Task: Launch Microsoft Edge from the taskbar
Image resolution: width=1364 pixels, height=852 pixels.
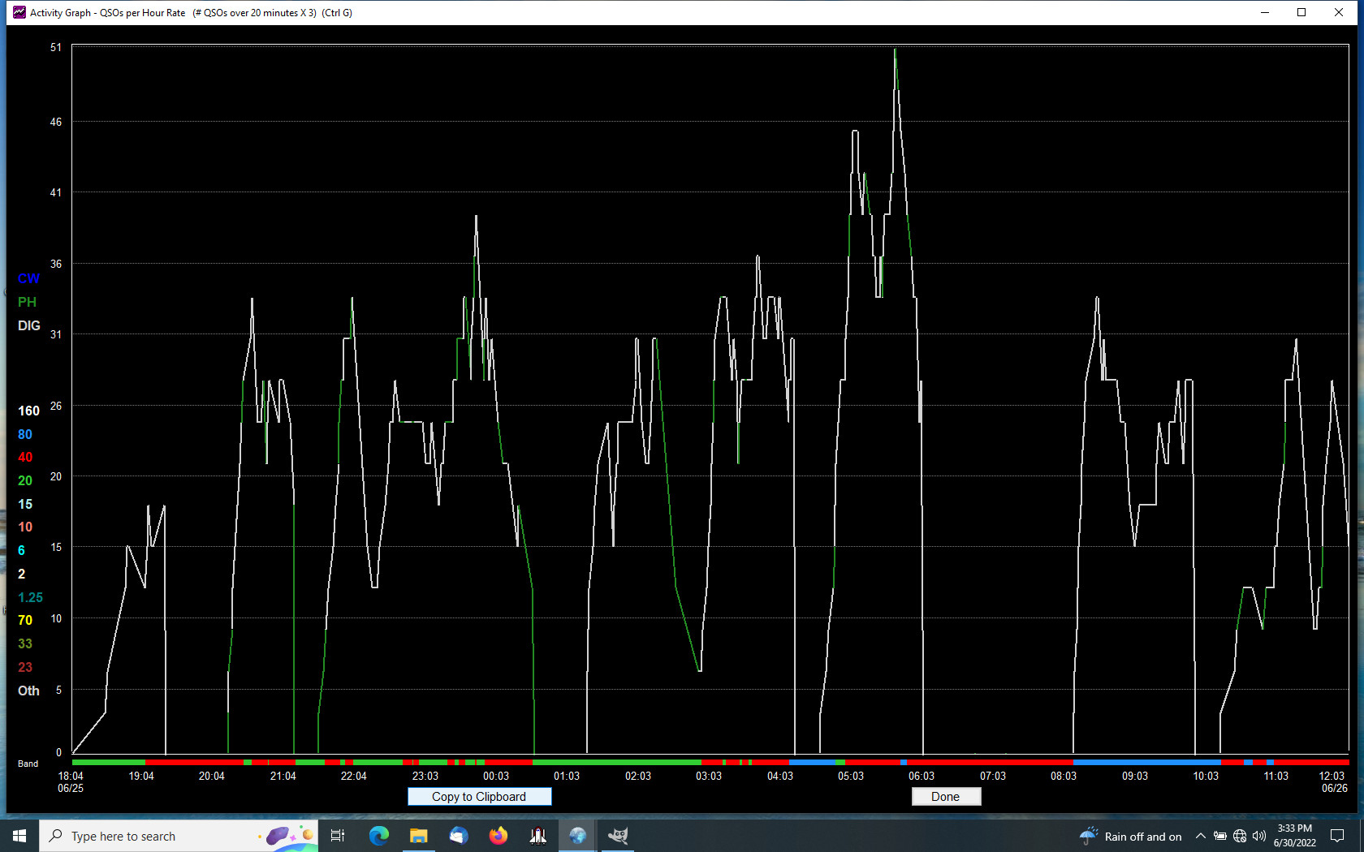Action: pos(379,836)
